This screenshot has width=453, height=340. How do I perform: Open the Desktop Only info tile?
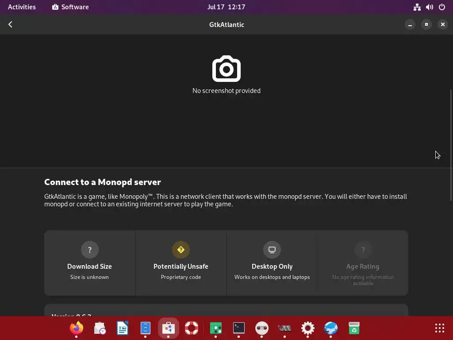point(272,263)
